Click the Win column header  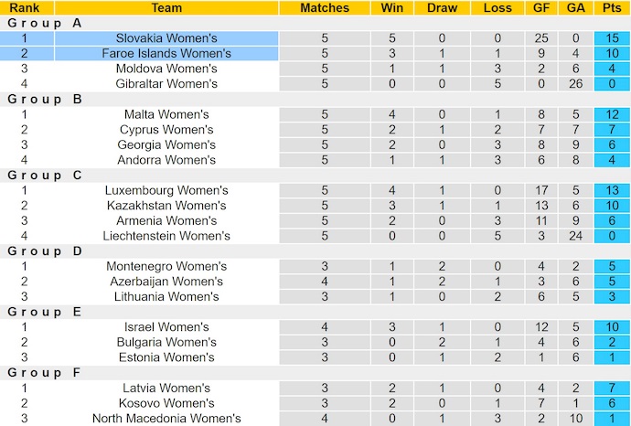[390, 7]
